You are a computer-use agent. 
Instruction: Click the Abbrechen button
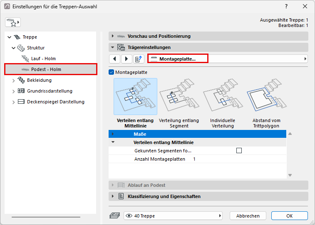pos(248,216)
